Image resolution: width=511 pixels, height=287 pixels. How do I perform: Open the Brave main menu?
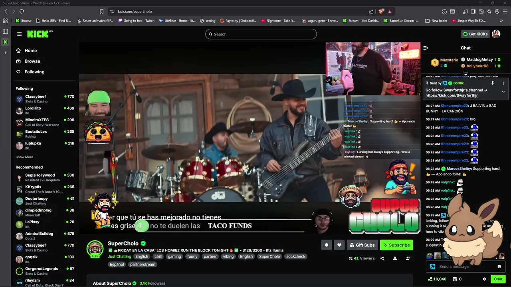505,11
